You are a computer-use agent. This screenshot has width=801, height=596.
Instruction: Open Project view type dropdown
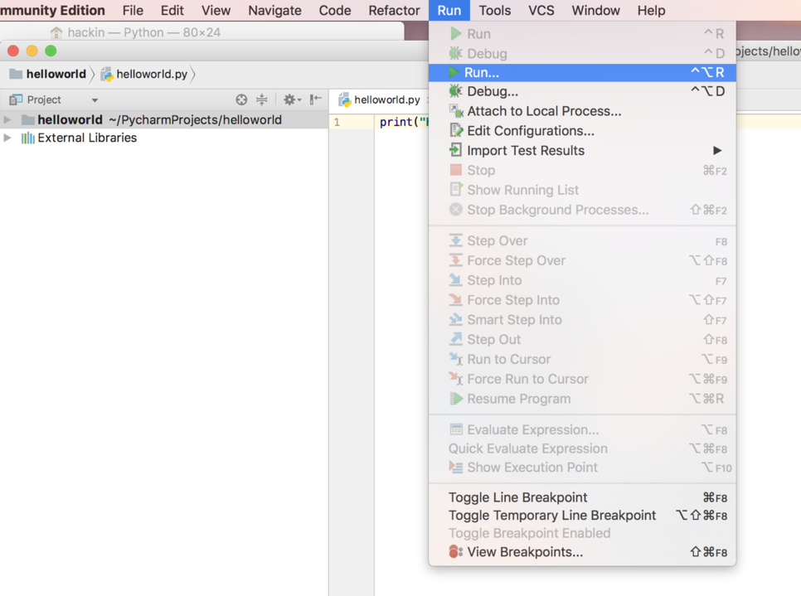click(95, 100)
